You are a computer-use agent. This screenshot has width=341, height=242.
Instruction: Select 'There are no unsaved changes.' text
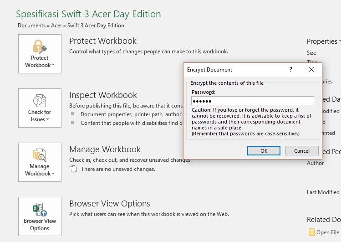118,169
